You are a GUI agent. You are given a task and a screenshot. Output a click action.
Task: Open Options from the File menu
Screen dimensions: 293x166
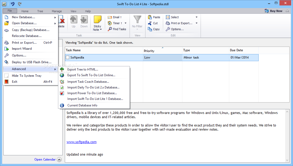tap(31, 55)
